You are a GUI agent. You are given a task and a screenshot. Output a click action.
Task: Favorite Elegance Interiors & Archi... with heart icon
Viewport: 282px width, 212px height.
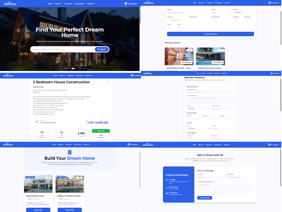[78, 177]
